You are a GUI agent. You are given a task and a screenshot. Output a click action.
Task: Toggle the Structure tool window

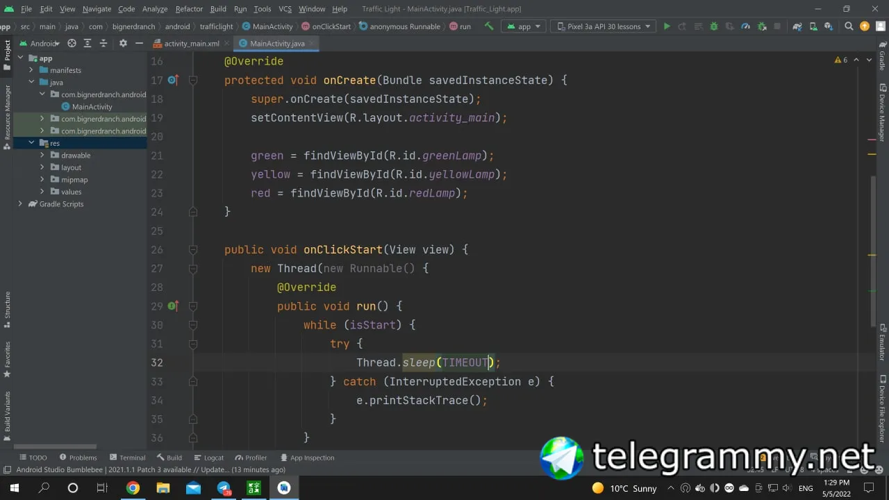(7, 309)
